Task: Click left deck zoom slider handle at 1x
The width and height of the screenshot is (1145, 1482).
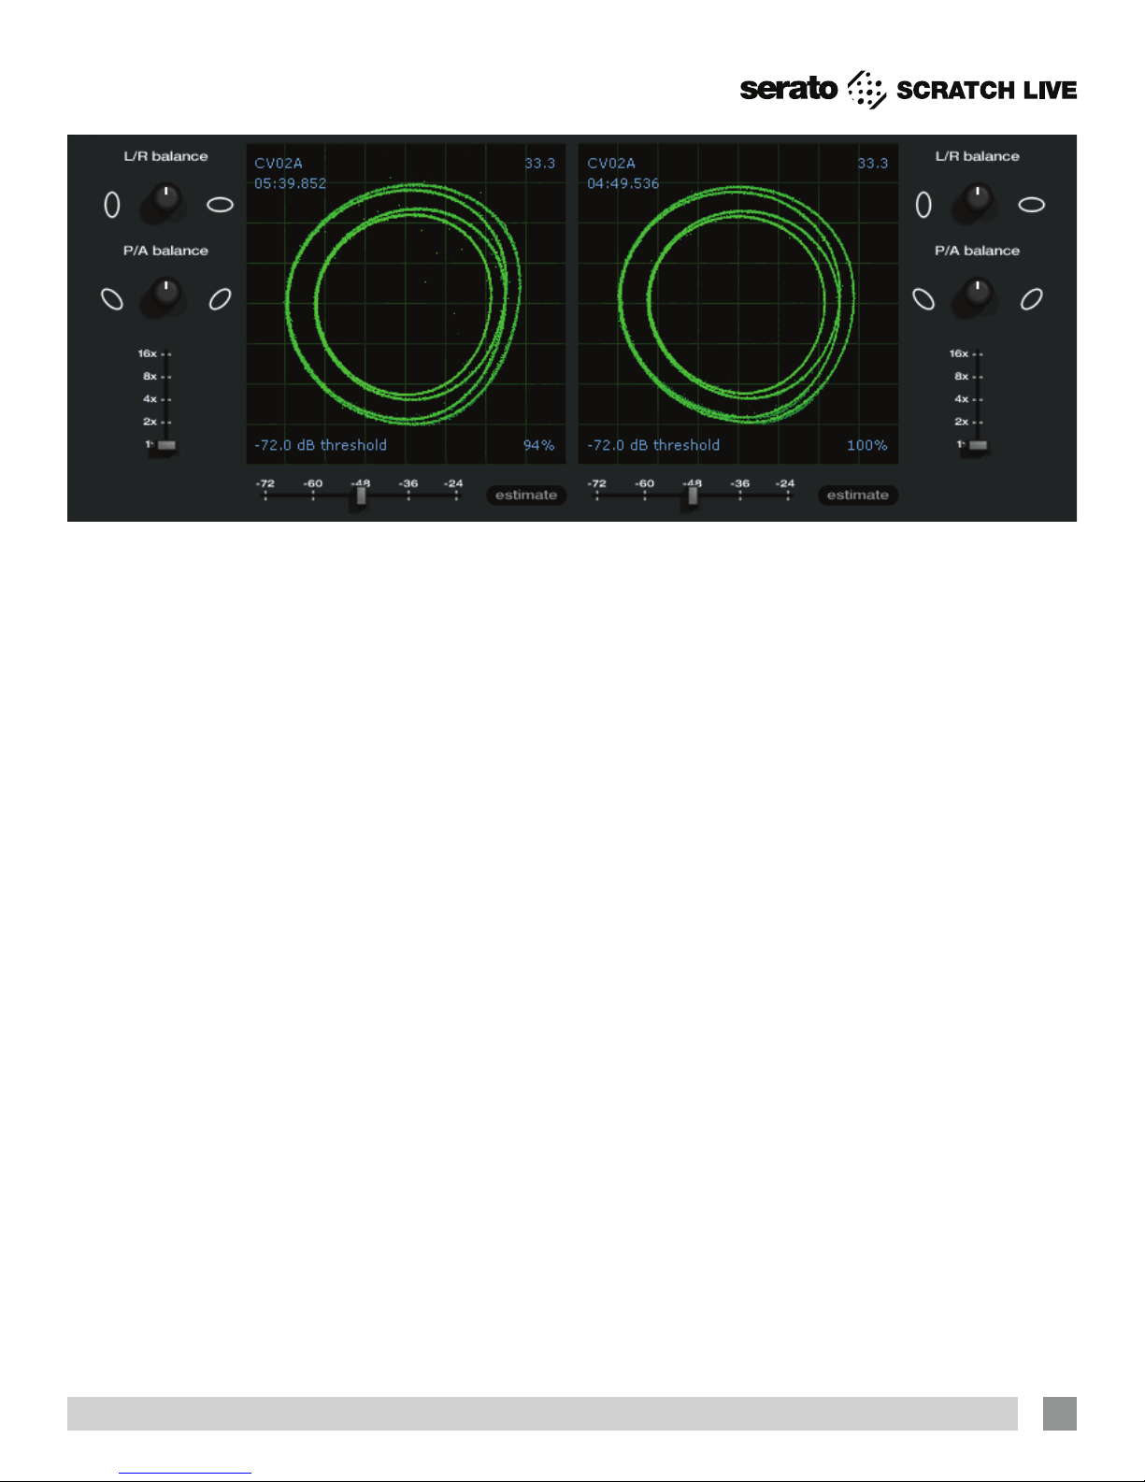Action: (166, 445)
